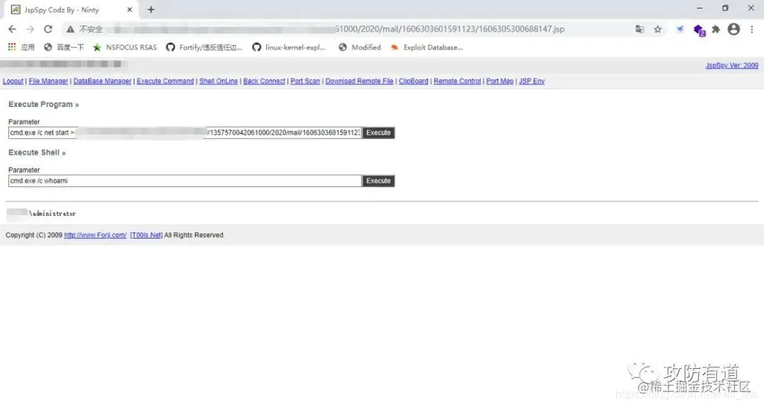The height and width of the screenshot is (407, 764).
Task: Click the Logout link
Action: [13, 81]
